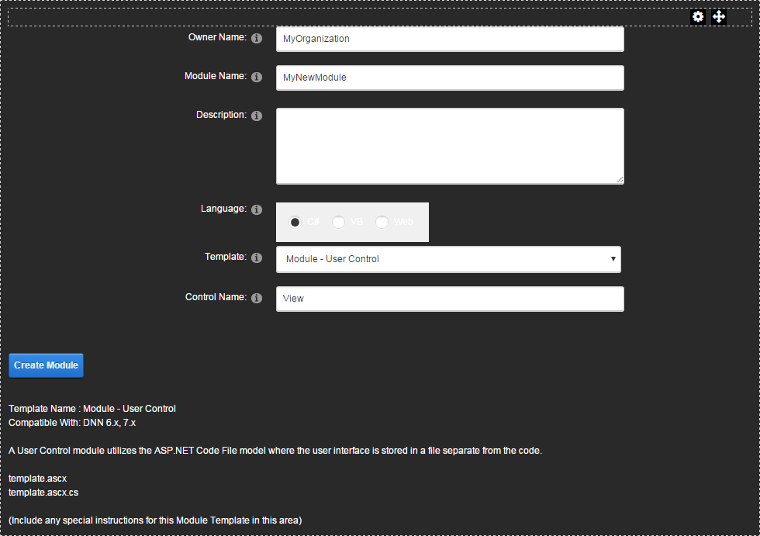
Task: Open the module settings gear icon
Action: coord(698,17)
